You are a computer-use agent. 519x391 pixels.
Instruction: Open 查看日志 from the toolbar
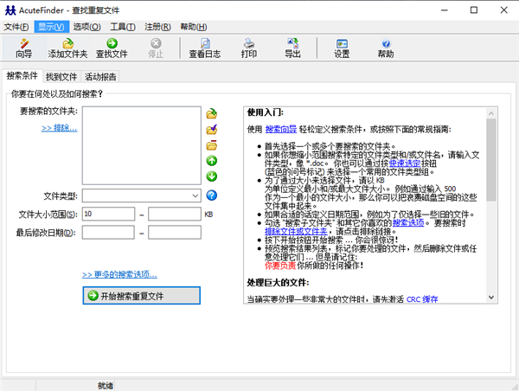205,47
